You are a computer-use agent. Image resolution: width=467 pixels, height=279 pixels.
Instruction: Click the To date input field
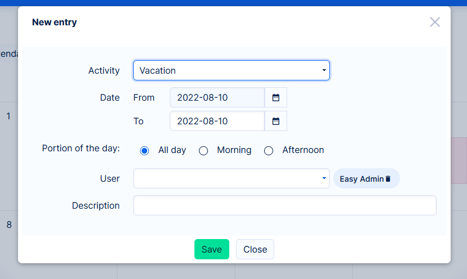217,121
